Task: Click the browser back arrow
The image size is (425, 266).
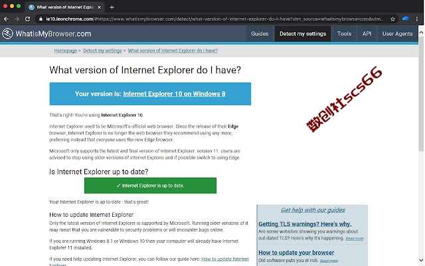Action: (x=6, y=19)
